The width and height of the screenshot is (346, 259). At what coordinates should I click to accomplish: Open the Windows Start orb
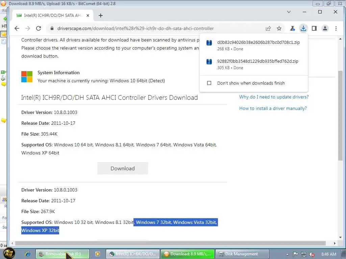pyautogui.click(x=9, y=254)
